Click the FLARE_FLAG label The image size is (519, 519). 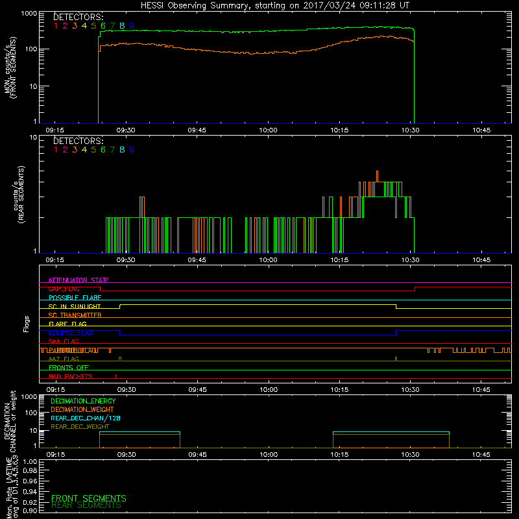(x=67, y=324)
